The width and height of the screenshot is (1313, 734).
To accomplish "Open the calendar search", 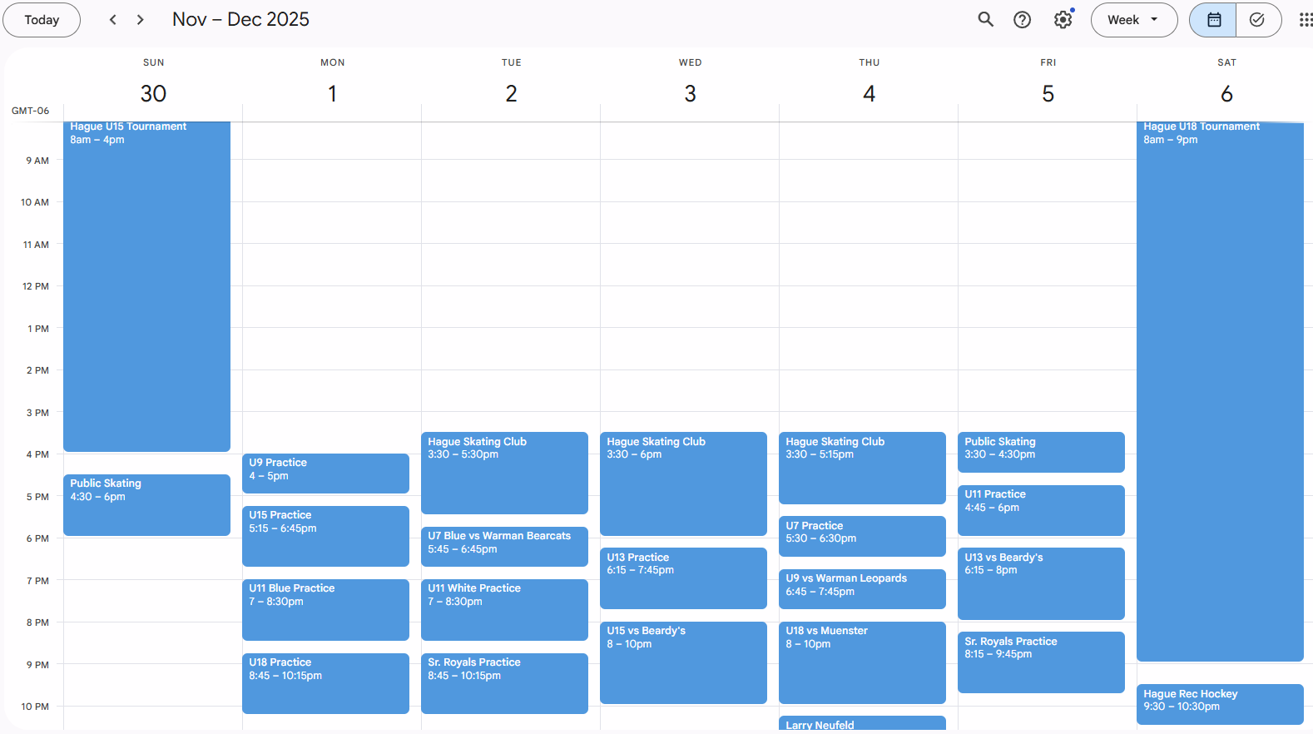I will click(x=985, y=20).
